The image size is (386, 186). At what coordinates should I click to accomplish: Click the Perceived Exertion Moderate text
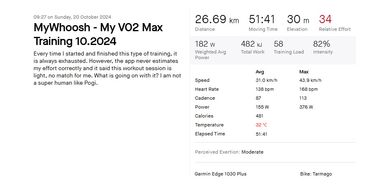(229, 152)
